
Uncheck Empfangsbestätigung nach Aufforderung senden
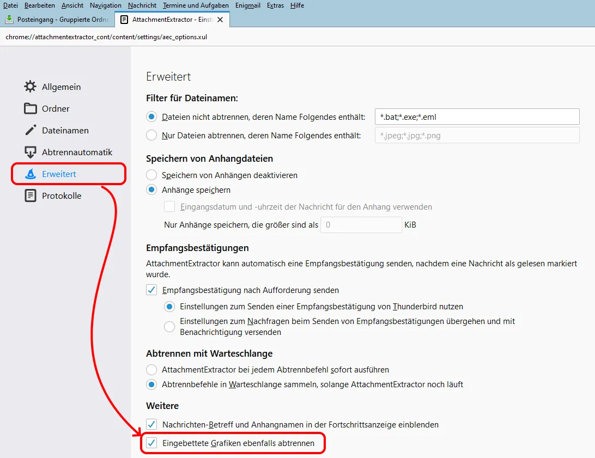click(151, 290)
